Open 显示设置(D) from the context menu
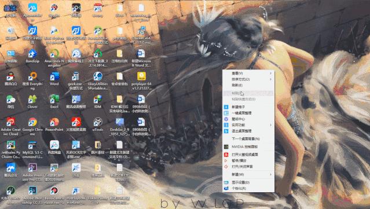 coord(248,182)
